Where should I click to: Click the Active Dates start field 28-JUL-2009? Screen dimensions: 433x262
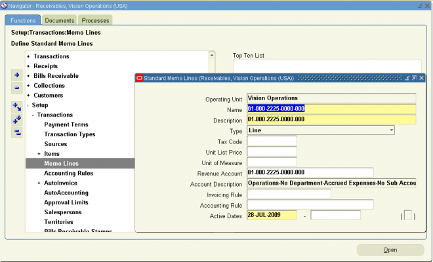pos(272,215)
